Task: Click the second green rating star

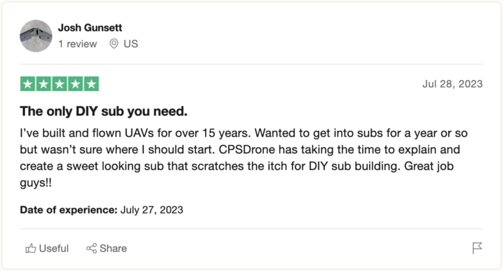Action: click(44, 84)
